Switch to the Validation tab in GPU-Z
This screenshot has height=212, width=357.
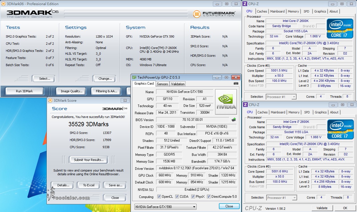(178, 84)
